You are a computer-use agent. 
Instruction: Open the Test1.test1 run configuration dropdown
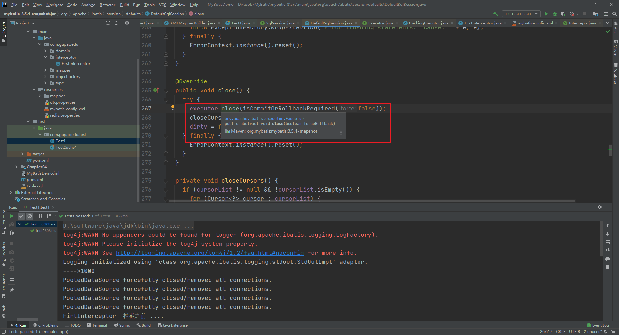click(x=521, y=14)
